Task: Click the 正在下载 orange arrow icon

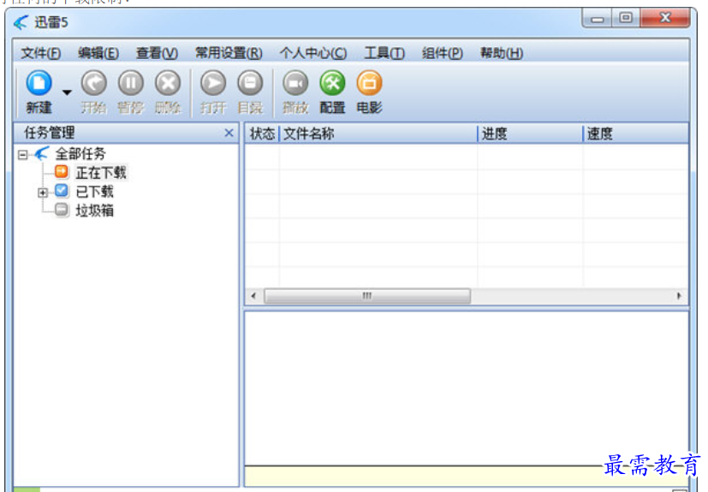Action: coord(62,171)
